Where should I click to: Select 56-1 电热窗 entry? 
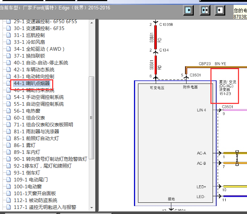27,111
